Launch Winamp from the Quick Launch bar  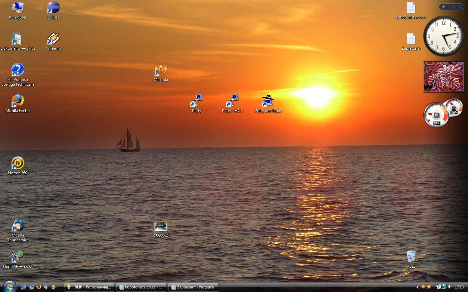(x=54, y=287)
